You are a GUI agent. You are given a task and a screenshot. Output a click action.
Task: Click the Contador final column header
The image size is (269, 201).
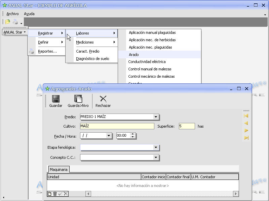178,177
